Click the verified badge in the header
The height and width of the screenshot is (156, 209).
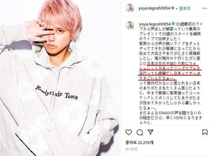173,8
